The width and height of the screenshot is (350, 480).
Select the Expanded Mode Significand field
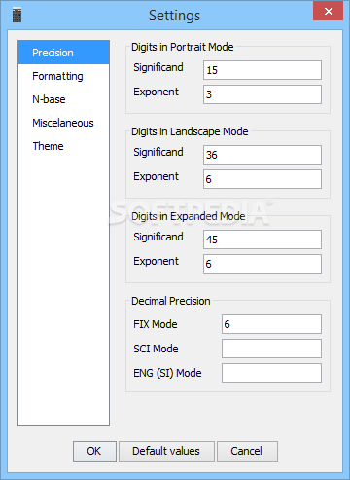coord(262,240)
